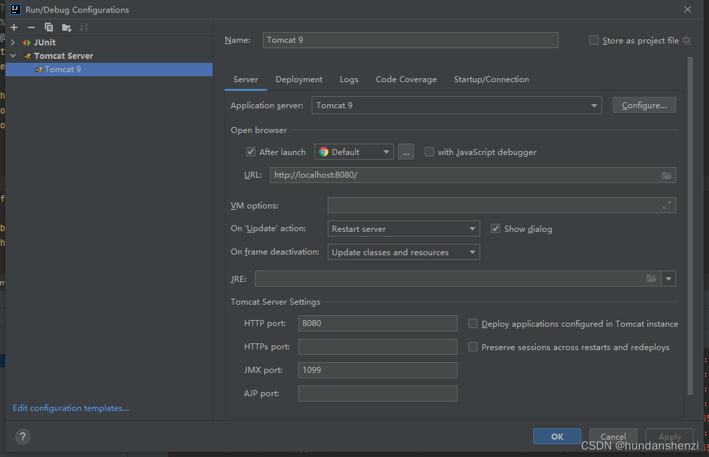This screenshot has width=709, height=457.
Task: Enable with JavaScript debugger
Action: (429, 152)
